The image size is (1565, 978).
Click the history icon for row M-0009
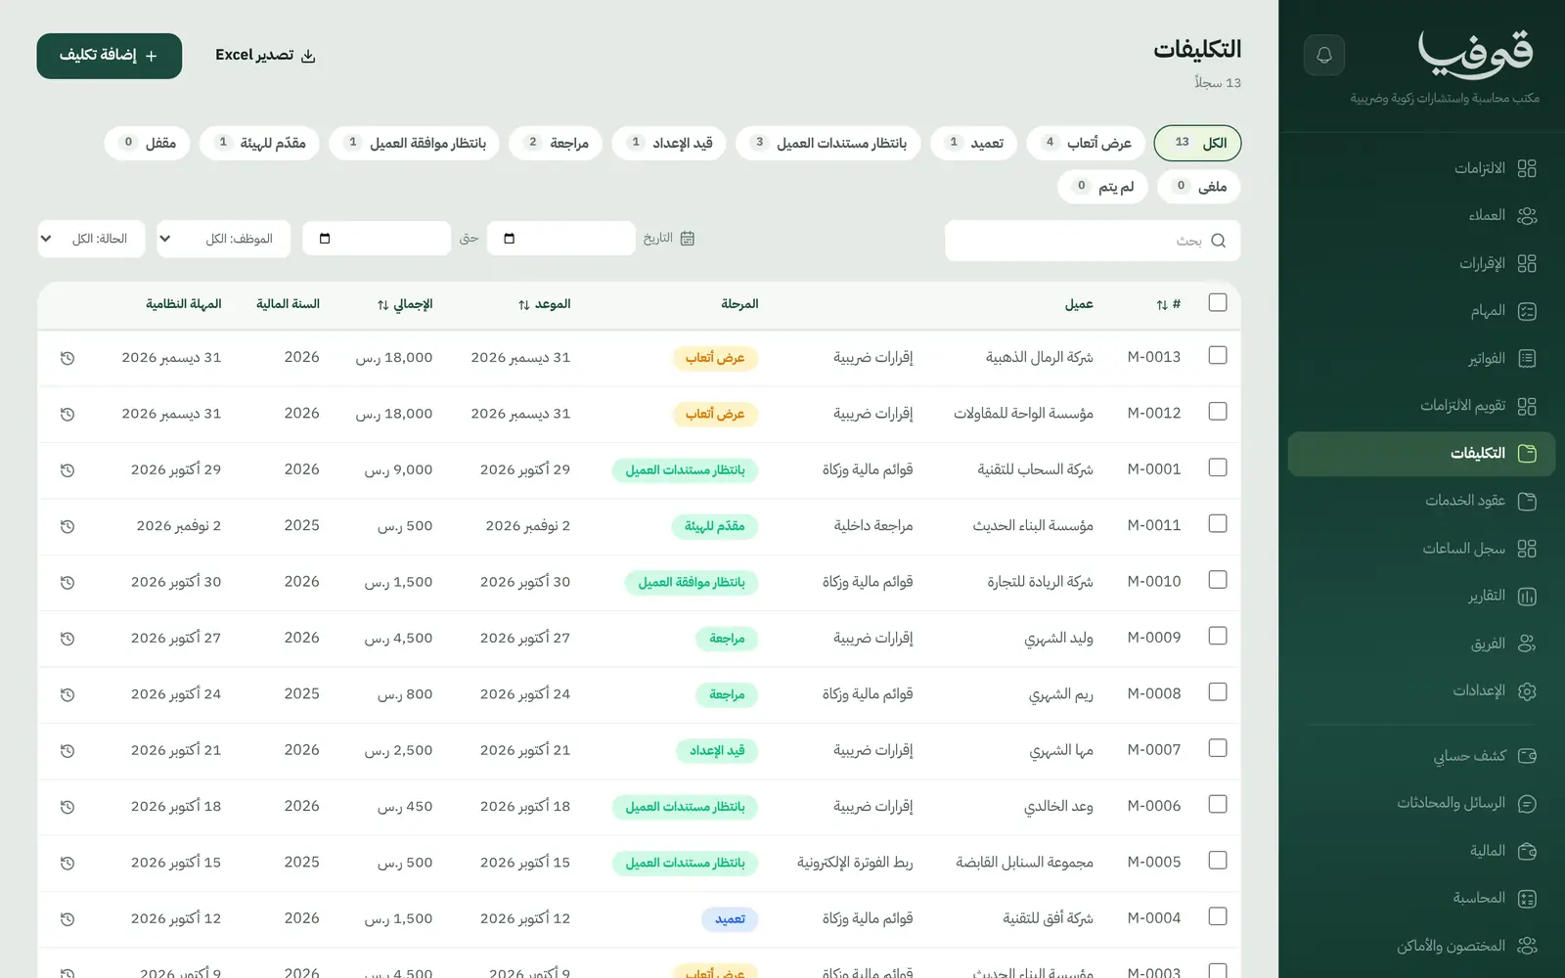pos(67,639)
